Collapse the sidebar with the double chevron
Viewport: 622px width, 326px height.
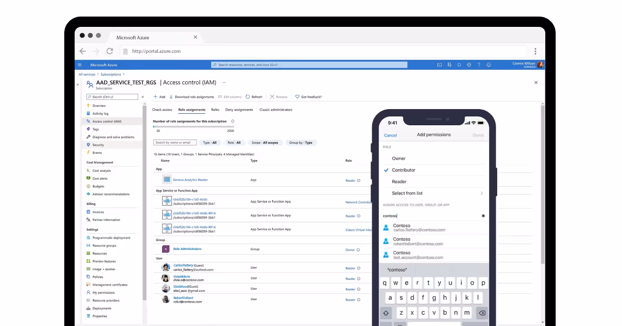pyautogui.click(x=143, y=97)
